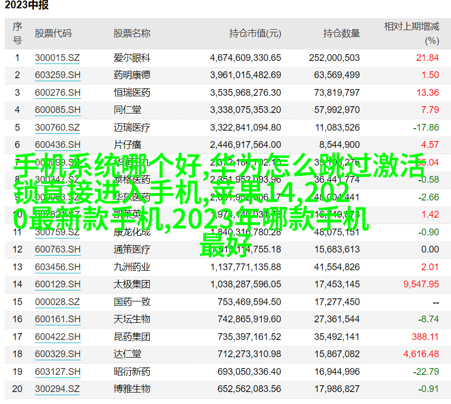Open stock code link 300015.SZ

pos(57,58)
